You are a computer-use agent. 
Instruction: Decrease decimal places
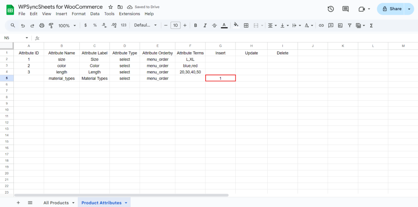(104, 25)
